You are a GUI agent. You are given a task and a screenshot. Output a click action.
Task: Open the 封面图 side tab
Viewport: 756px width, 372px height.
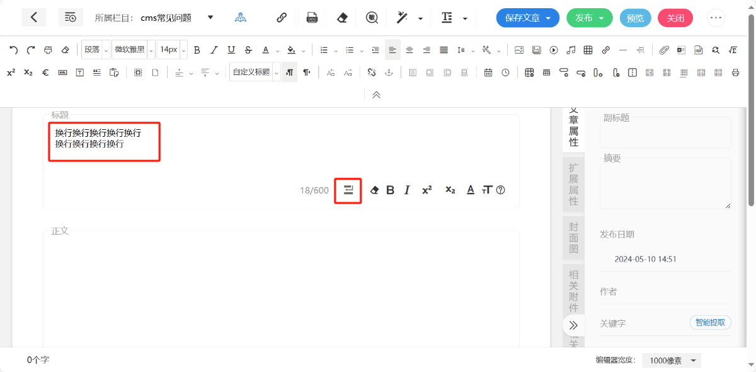pos(573,238)
